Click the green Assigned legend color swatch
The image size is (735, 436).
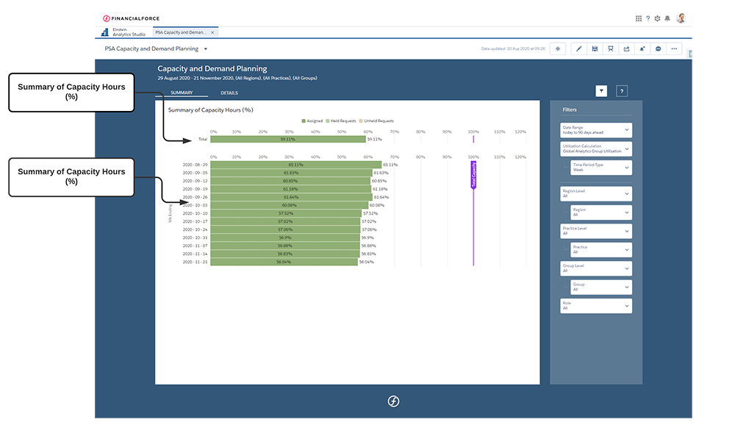[x=304, y=121]
